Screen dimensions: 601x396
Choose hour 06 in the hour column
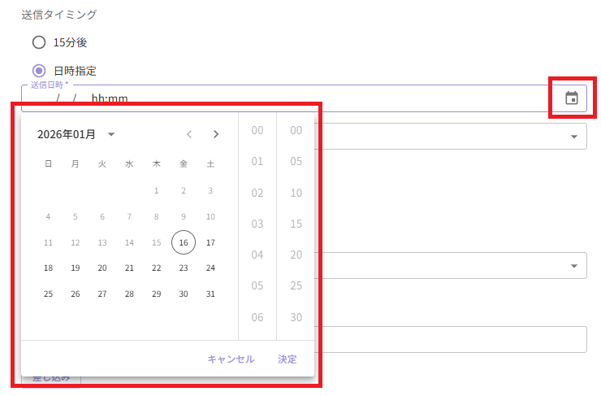point(257,317)
